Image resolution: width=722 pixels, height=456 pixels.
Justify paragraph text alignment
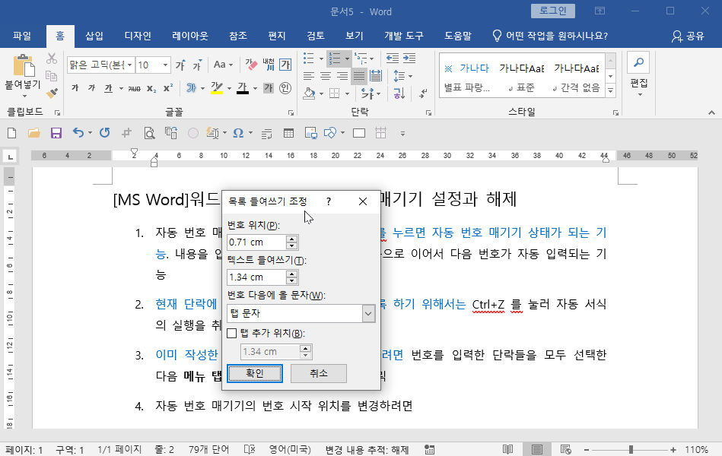pos(358,76)
